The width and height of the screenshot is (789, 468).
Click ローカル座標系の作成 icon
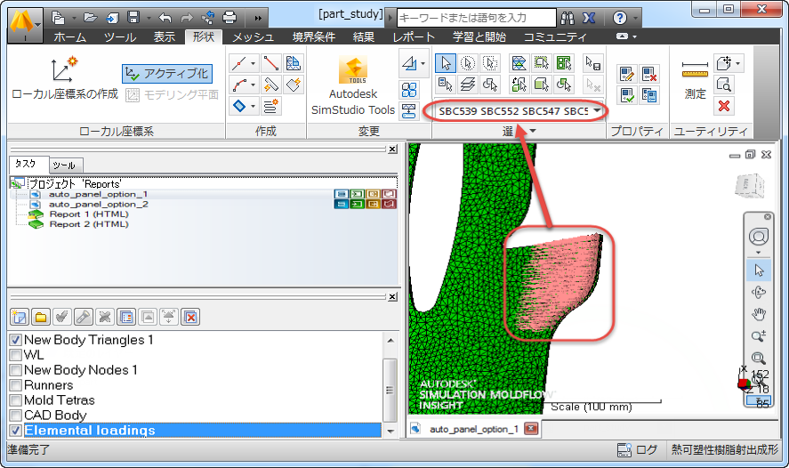point(65,69)
